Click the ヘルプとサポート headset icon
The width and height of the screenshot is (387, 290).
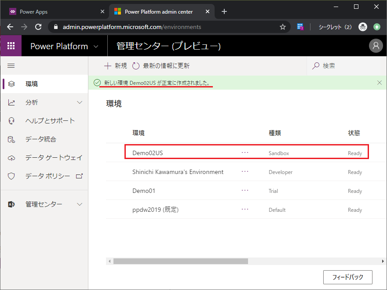click(x=11, y=121)
